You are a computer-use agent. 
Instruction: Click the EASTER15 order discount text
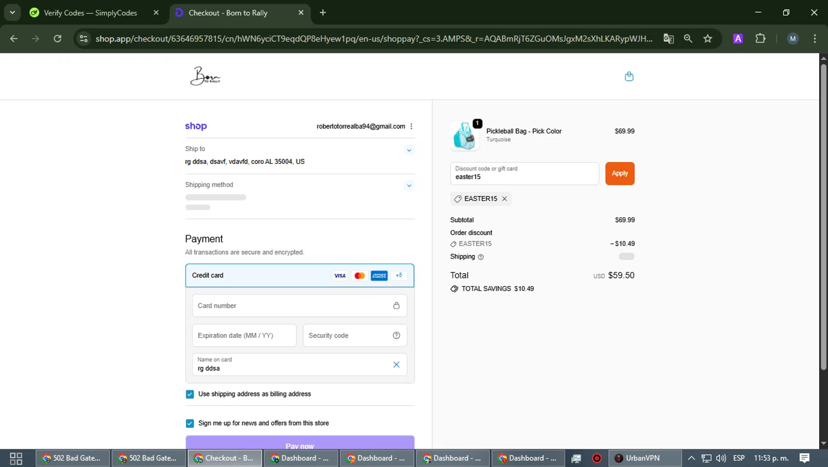(475, 244)
